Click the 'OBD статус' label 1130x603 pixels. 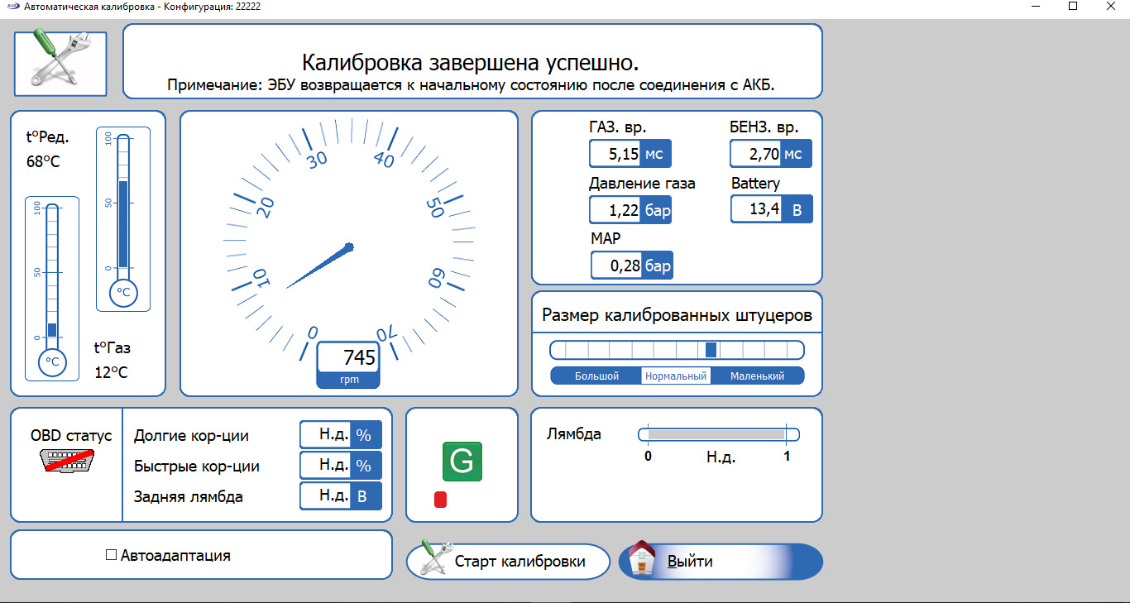[71, 435]
